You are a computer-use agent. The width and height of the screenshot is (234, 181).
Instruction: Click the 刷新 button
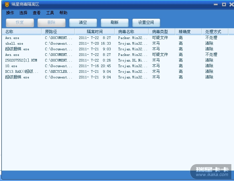[115, 23]
